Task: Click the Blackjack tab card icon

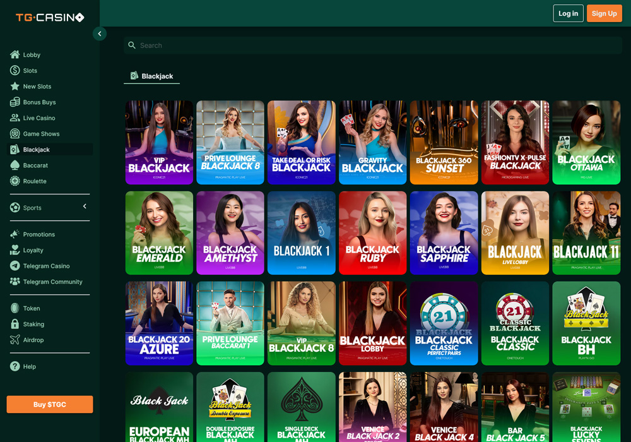Action: (x=134, y=76)
